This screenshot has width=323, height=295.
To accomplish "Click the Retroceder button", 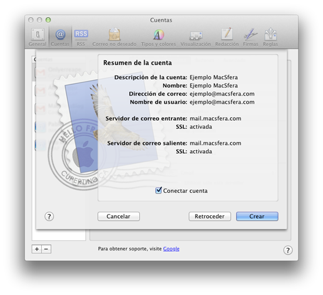I will pos(210,216).
